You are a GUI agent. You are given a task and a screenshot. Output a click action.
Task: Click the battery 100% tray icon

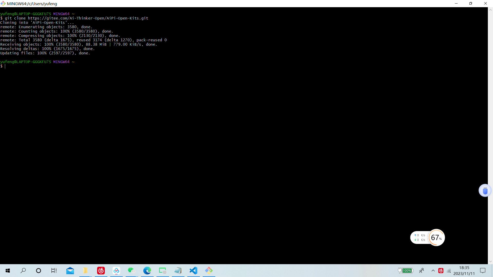(405, 271)
